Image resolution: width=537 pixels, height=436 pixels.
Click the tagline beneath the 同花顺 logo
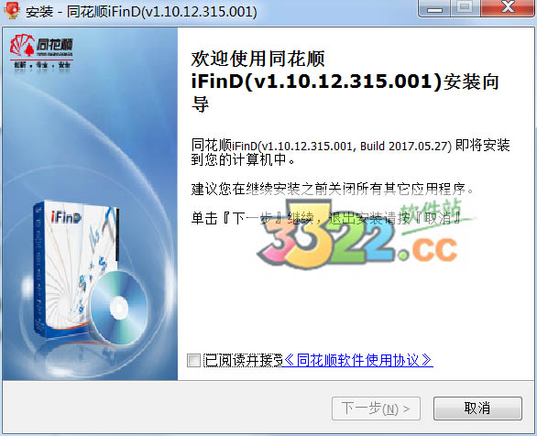click(x=42, y=65)
